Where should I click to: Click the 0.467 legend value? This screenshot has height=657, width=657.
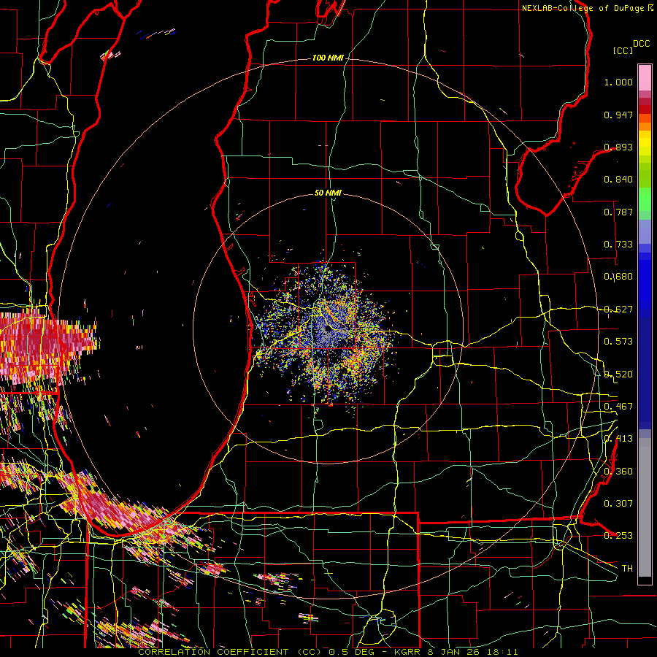[618, 407]
